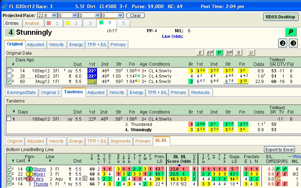Open the Segments tab
This screenshot has height=188, width=301.
[x=120, y=141]
